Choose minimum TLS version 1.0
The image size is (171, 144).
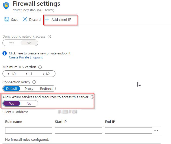pyautogui.click(x=12, y=74)
